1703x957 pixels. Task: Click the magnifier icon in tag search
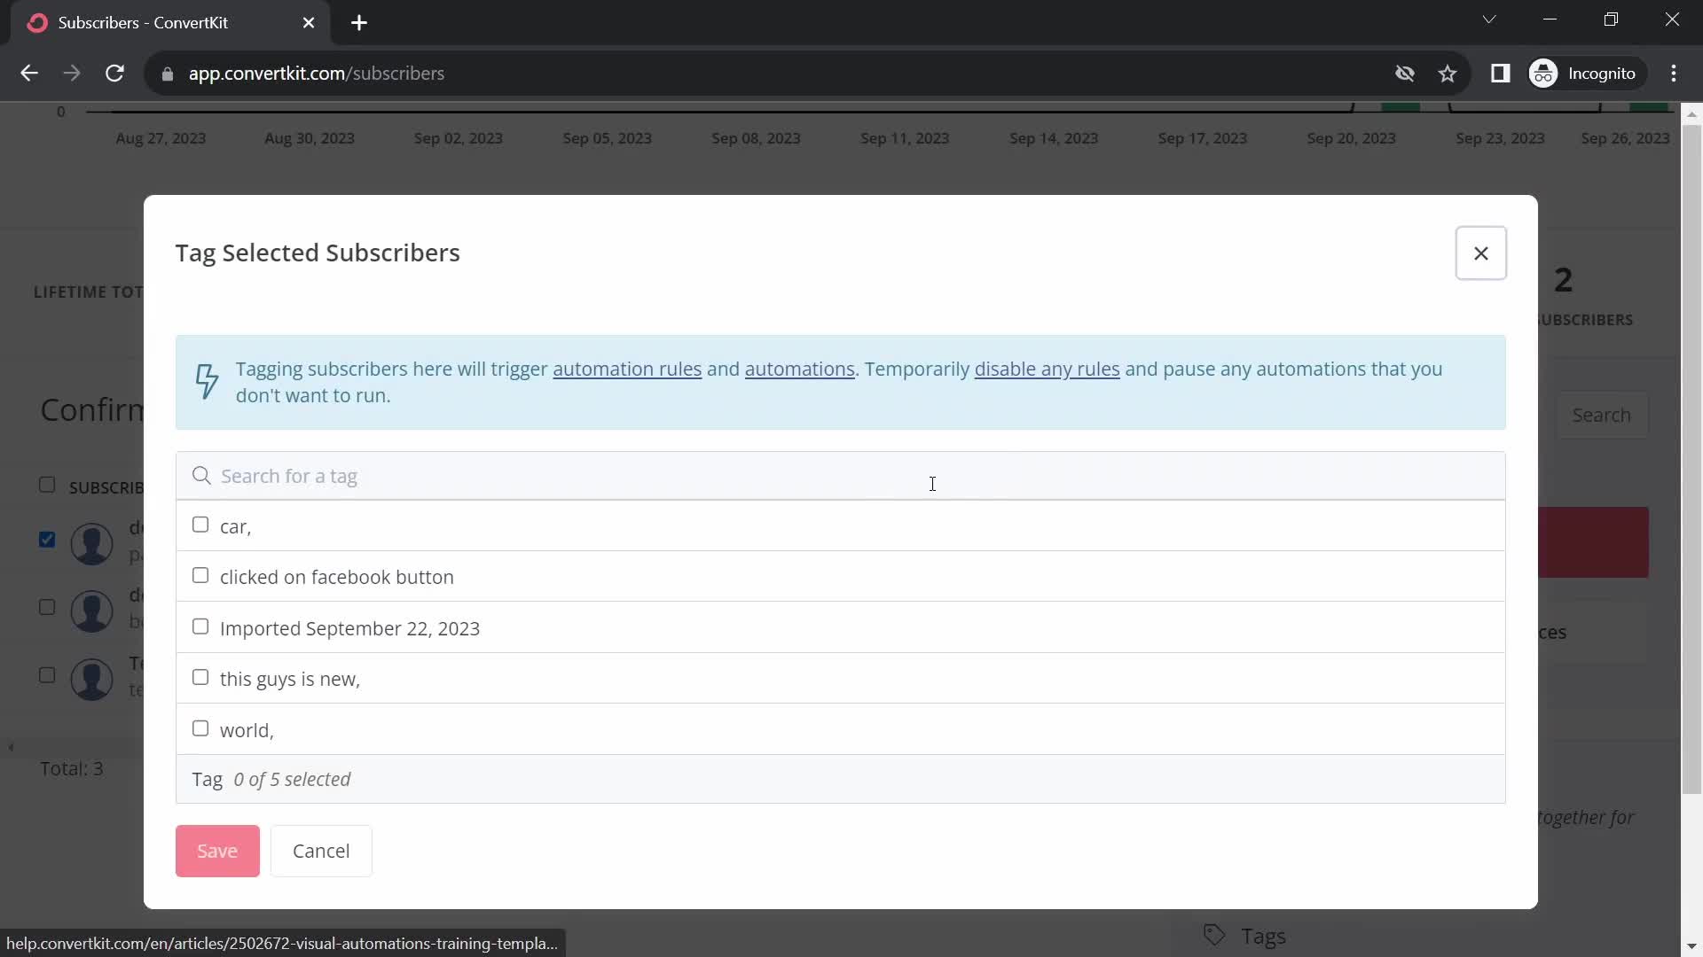tap(201, 476)
